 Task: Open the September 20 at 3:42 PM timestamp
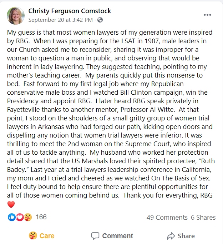pyautogui.click(x=61, y=20)
